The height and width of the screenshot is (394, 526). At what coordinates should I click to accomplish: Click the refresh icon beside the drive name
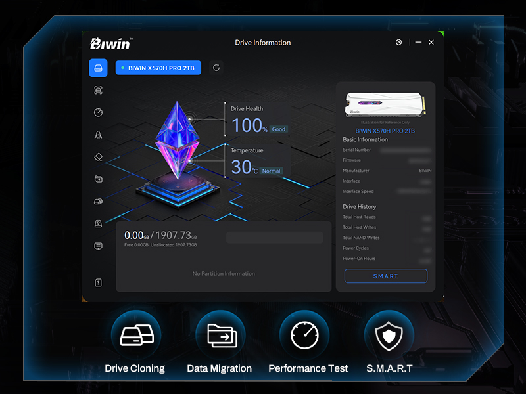[216, 68]
